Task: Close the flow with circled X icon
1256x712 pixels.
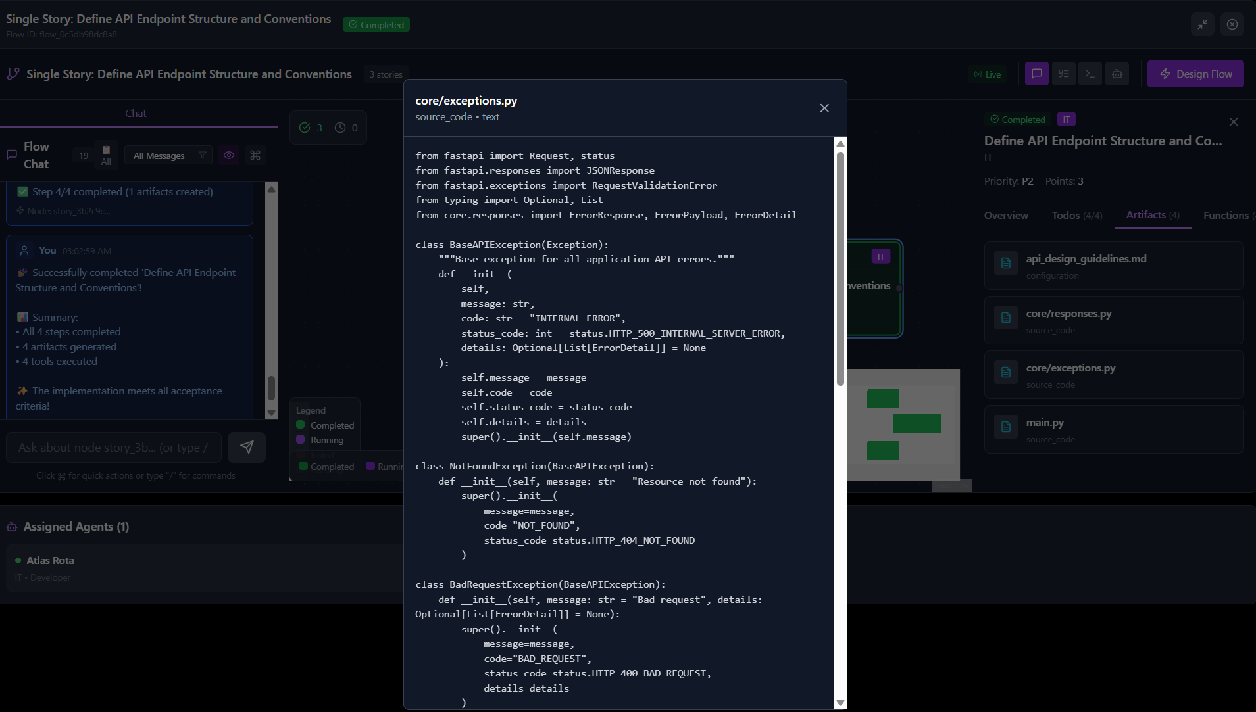Action: (x=1232, y=24)
